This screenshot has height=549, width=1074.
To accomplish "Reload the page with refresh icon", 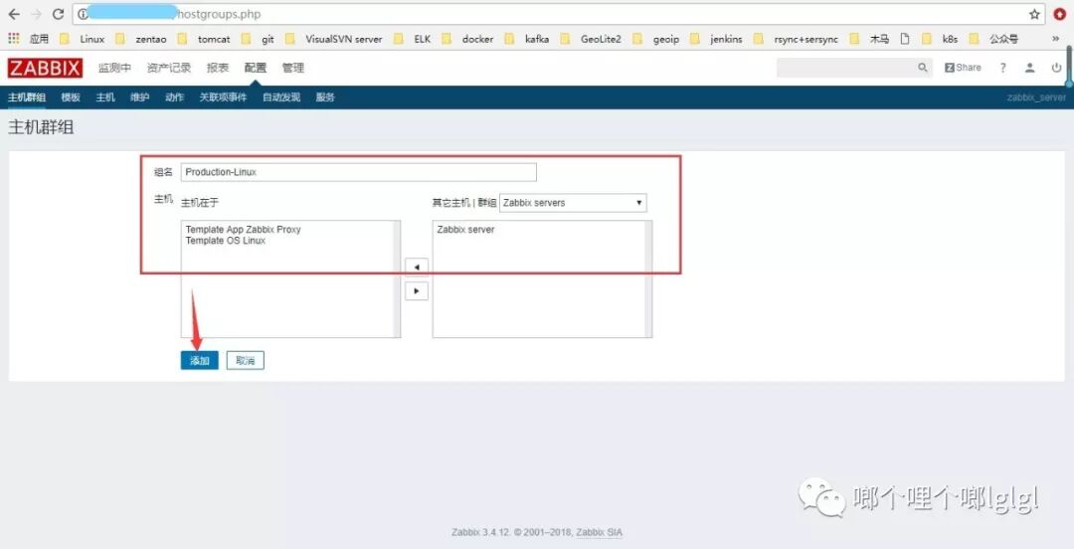I will point(59,14).
